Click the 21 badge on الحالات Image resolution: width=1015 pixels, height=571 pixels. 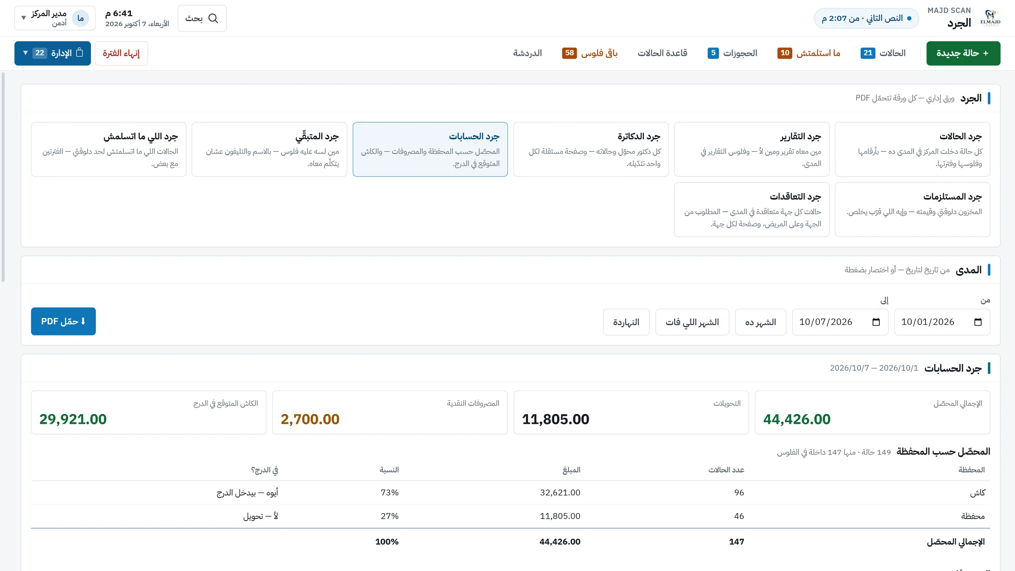[868, 53]
